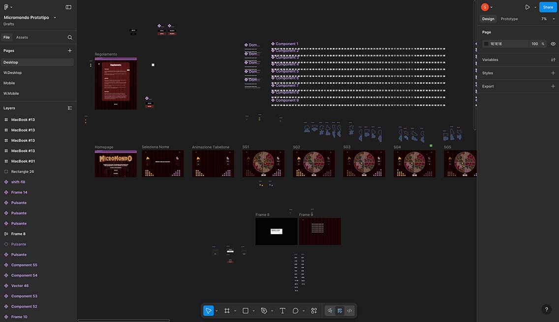Screen dimensions: 559x322
Task: Click the search icon in left panel
Action: (70, 37)
